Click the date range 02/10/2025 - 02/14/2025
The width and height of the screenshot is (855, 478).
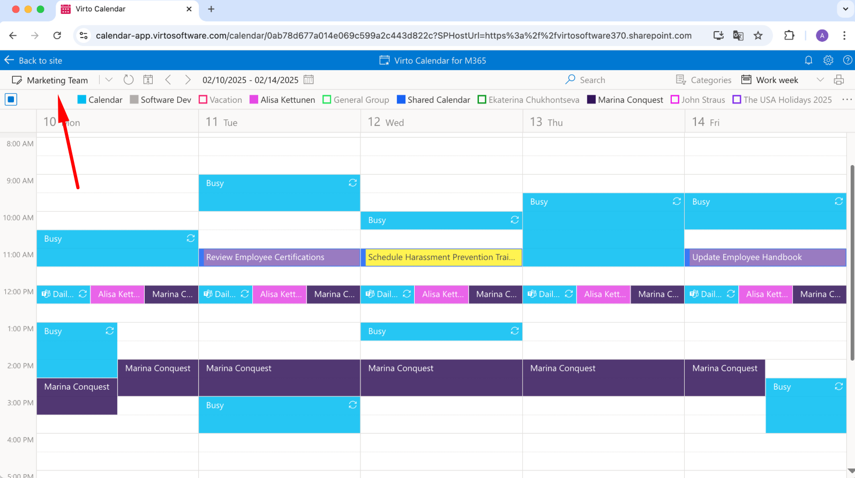[x=250, y=80]
